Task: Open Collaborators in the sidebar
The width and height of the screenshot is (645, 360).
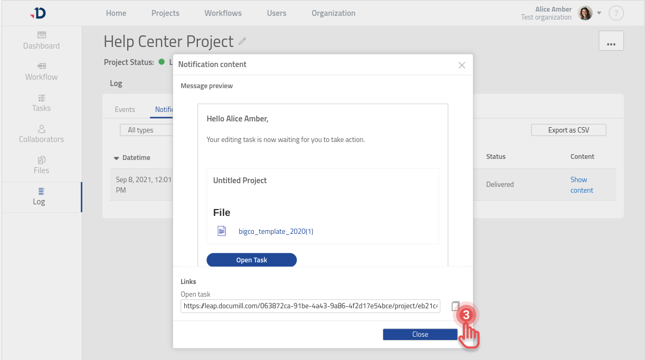Action: click(x=41, y=134)
